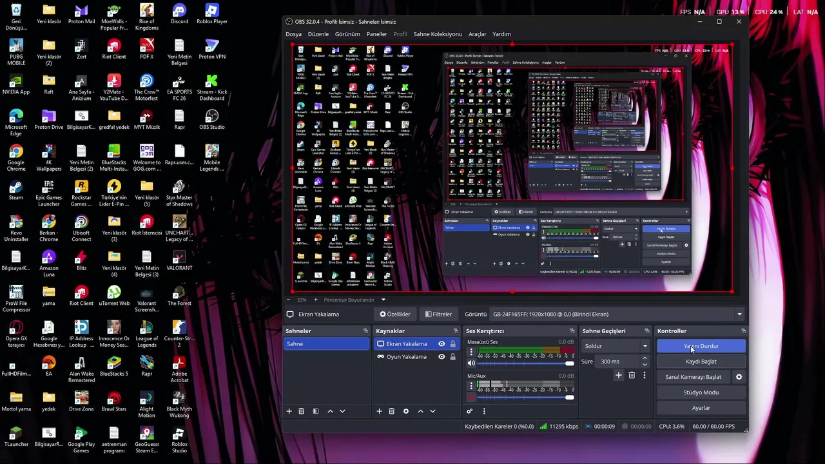Undock the Kontroller panel

(x=743, y=331)
